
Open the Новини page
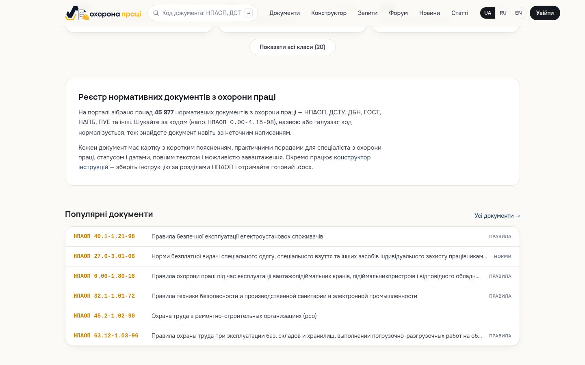[429, 13]
